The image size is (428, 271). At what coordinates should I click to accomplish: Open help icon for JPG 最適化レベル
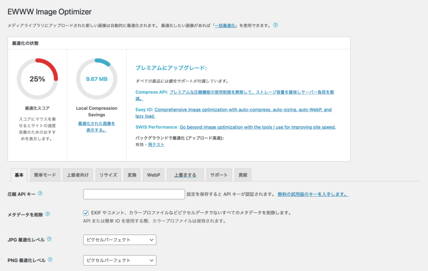point(49,239)
